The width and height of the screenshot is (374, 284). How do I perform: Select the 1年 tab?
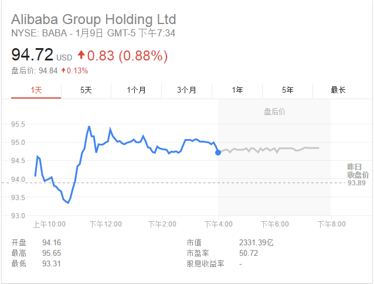tap(237, 90)
